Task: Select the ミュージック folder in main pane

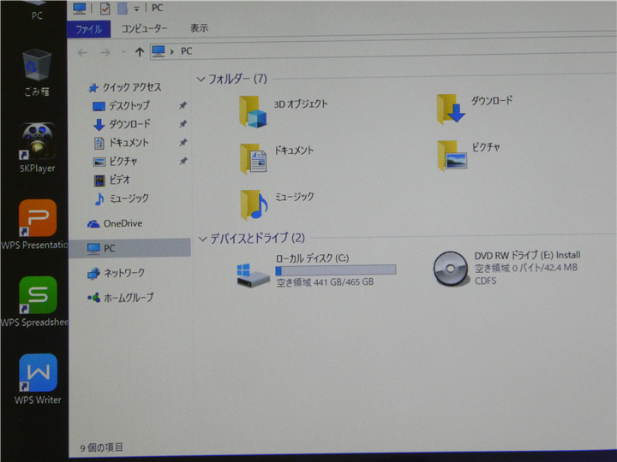Action: (255, 204)
